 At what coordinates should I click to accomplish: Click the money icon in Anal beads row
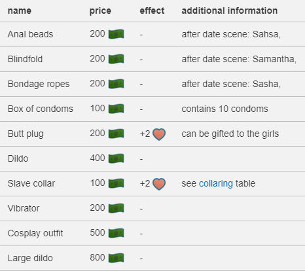(116, 34)
